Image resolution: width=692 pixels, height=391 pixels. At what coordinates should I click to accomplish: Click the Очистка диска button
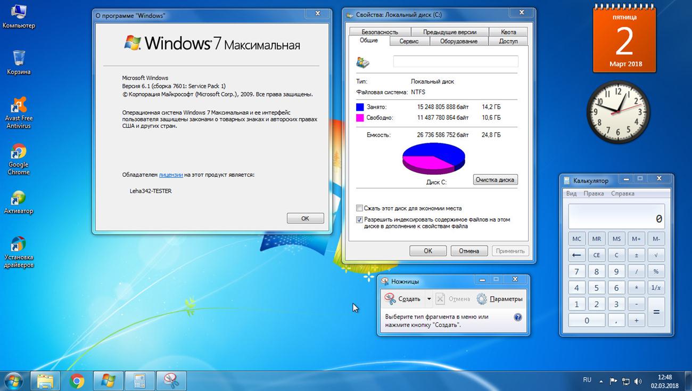495,180
